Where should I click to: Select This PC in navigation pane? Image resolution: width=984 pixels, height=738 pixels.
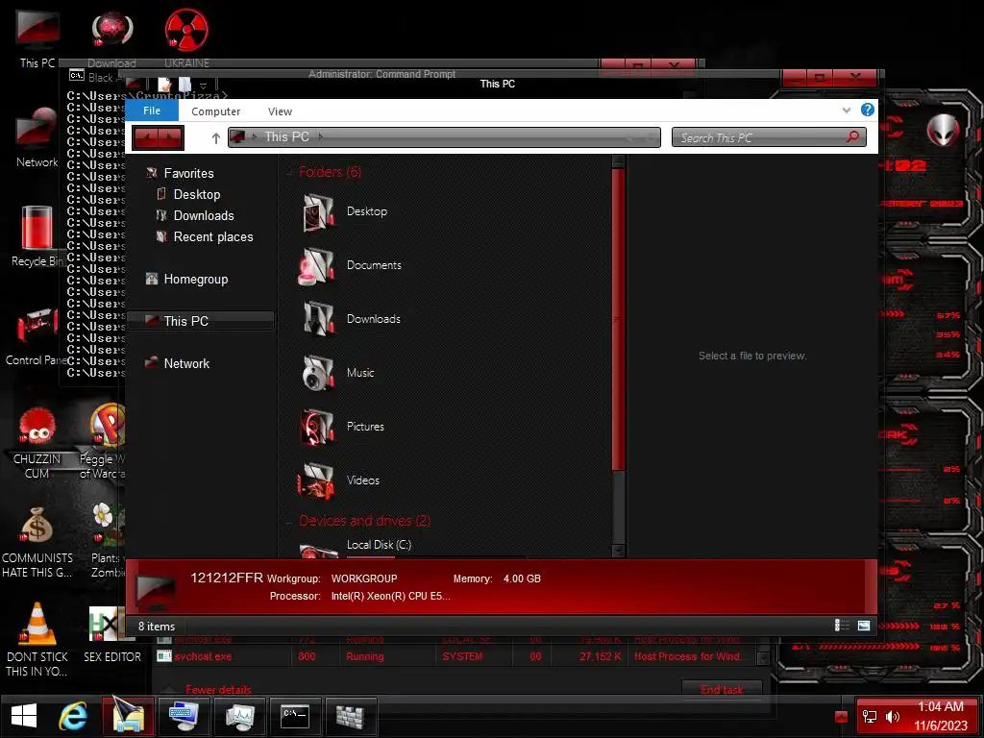(x=201, y=321)
